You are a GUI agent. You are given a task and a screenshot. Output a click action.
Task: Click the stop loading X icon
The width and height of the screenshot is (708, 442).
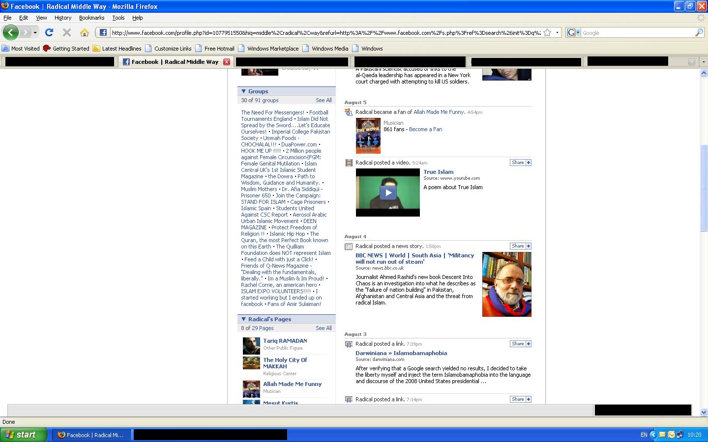click(x=67, y=32)
